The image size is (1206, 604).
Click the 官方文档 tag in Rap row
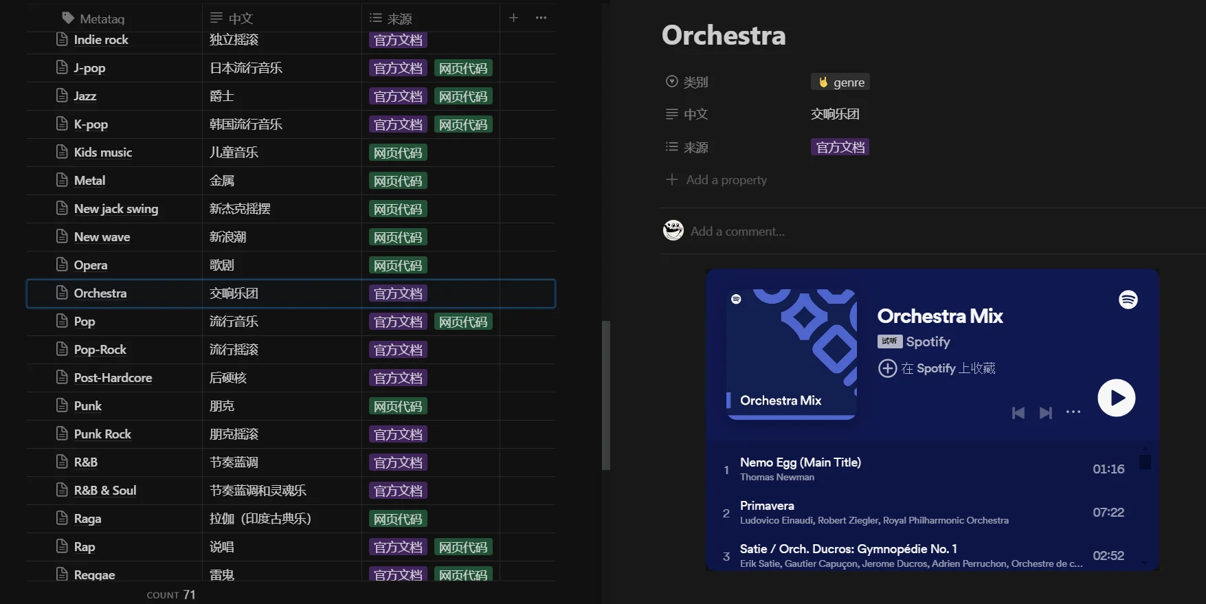(x=399, y=547)
